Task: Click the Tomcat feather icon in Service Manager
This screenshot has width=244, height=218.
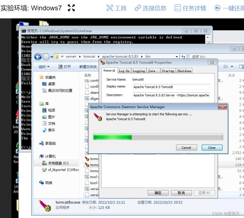Action: point(98,117)
